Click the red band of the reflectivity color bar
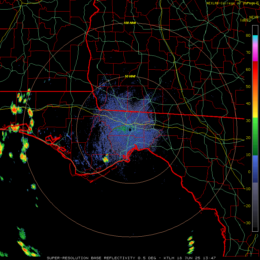Screen dimensions: 260x260 coord(255,70)
